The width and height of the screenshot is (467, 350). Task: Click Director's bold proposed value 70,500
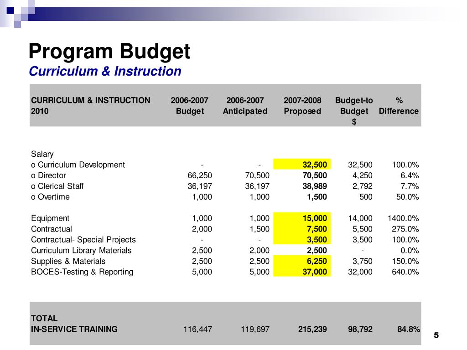[315, 175]
